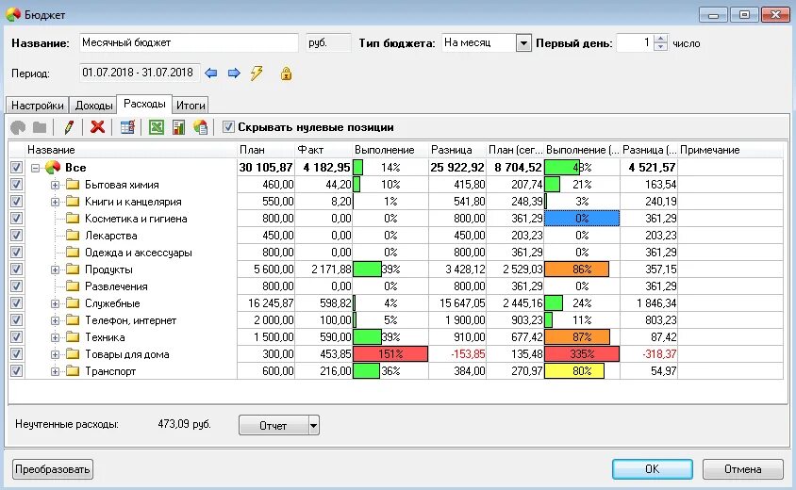
Task: Click the red 151% progress bar
Action: tap(390, 354)
